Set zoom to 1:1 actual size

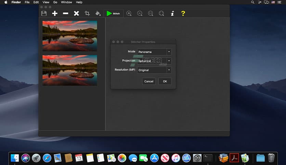pos(151,13)
